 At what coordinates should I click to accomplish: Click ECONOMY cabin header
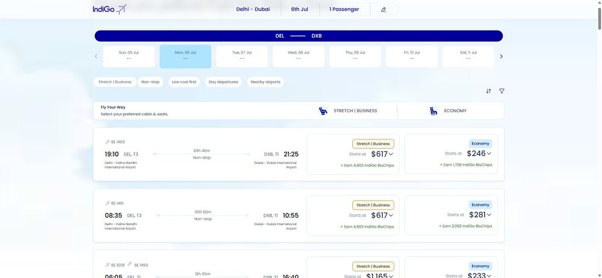(455, 110)
